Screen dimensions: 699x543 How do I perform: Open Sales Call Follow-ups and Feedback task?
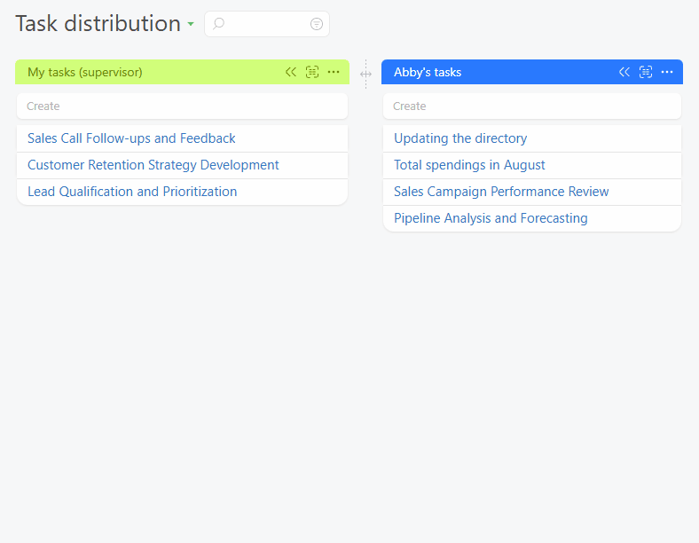131,138
